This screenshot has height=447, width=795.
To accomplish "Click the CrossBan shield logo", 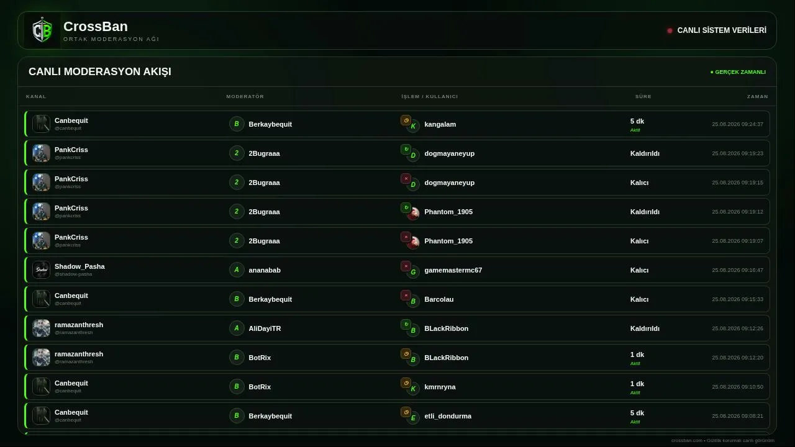I will pos(42,30).
